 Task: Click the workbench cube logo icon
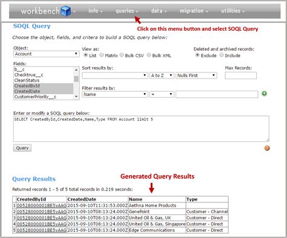coord(66,11)
